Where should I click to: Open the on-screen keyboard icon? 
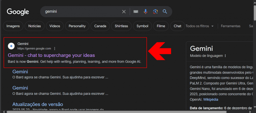click(136, 11)
